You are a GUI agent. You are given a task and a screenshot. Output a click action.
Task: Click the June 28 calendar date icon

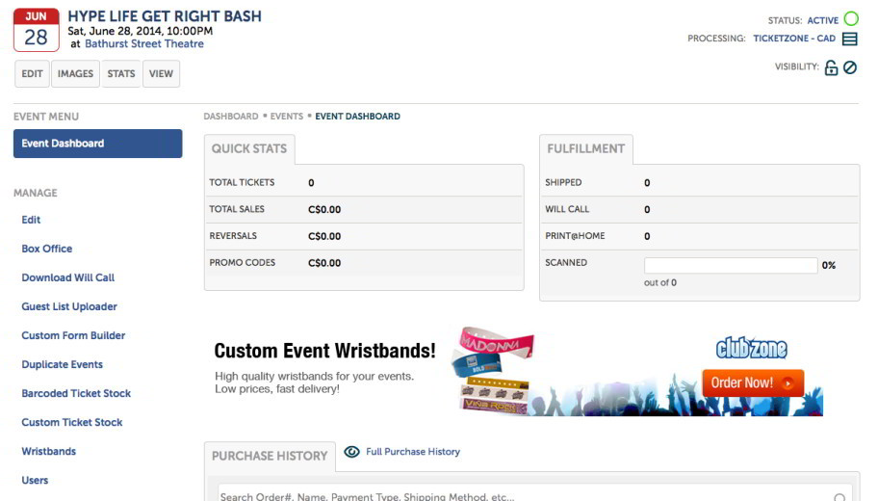tap(36, 30)
